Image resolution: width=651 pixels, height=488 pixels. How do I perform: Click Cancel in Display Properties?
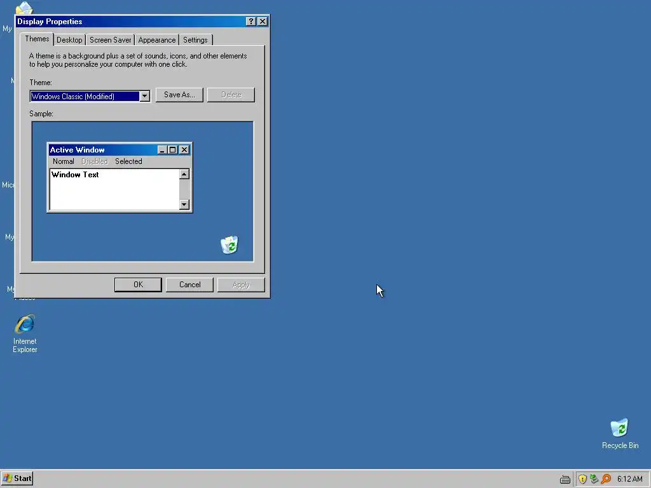click(189, 285)
